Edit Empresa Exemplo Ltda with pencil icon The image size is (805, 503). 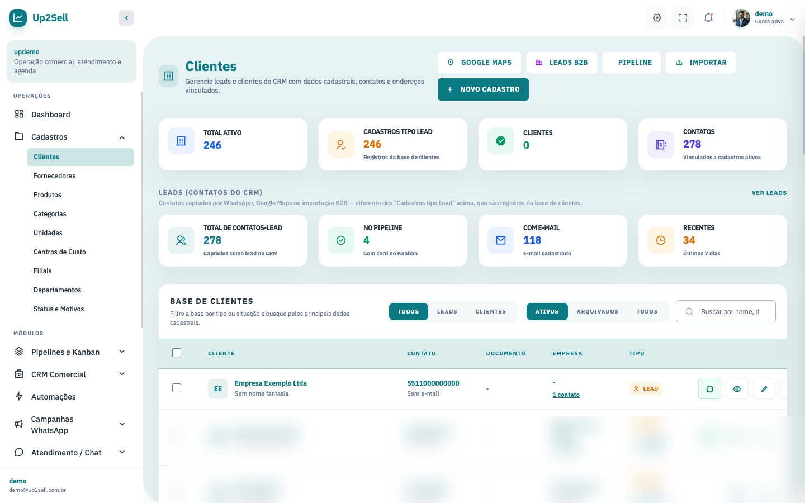[764, 389]
